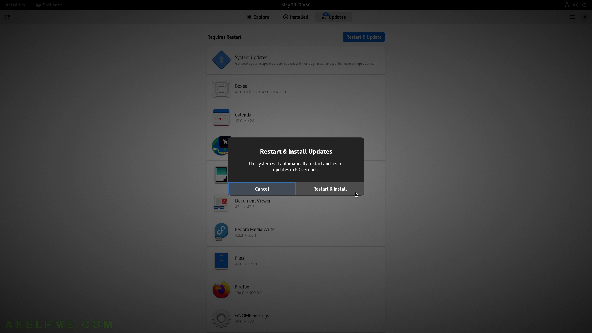
Task: Open the hamburger main menu
Action: point(573,17)
